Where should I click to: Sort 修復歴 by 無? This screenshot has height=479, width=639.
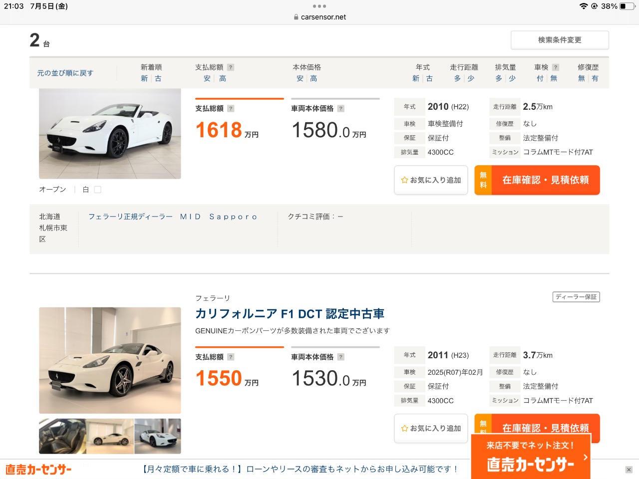[582, 78]
